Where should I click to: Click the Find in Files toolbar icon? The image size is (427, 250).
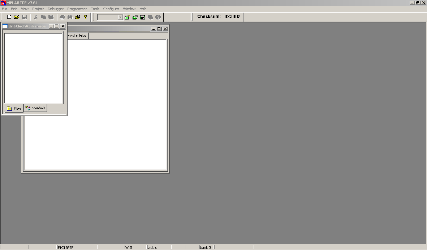tap(78, 17)
